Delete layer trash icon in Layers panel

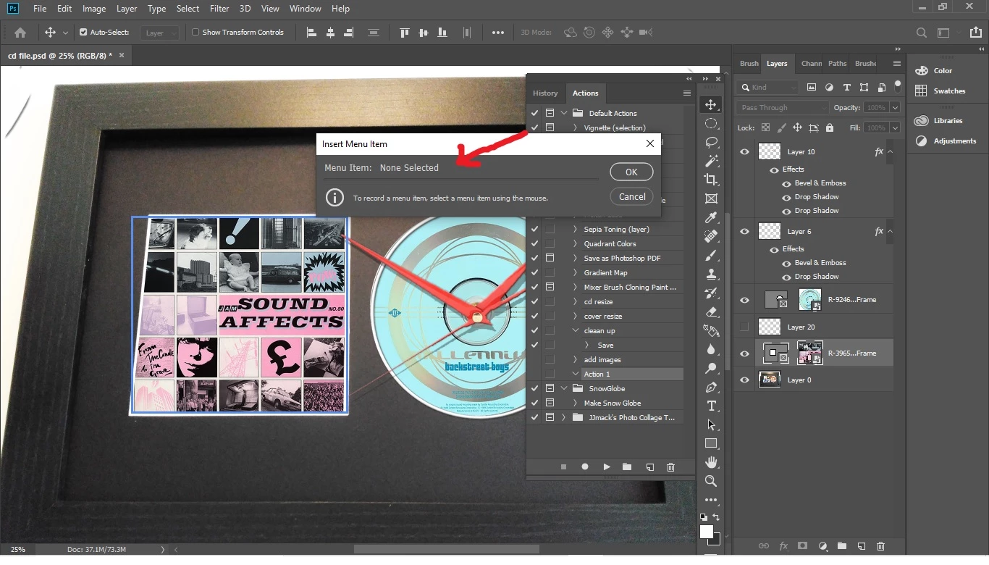880,545
